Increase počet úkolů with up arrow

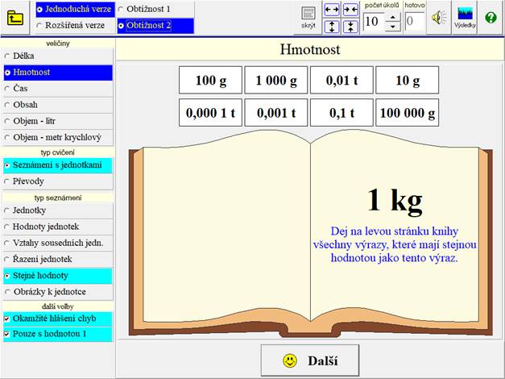(x=392, y=17)
